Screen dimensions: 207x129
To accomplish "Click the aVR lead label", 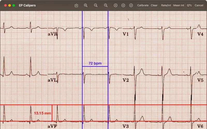I will point(53,34).
